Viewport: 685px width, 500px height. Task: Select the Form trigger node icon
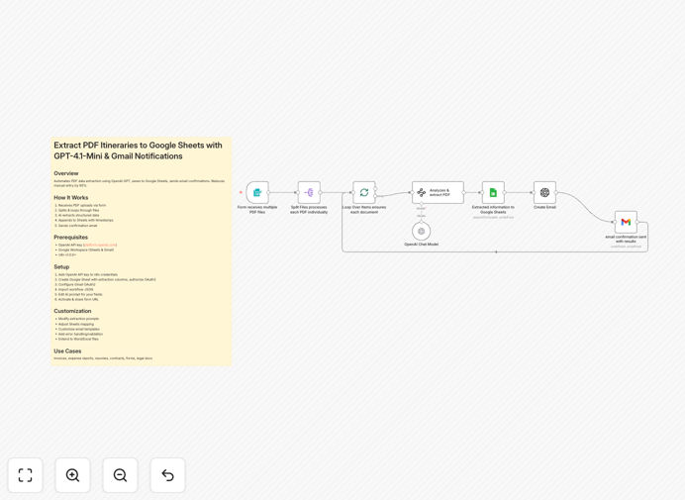coord(257,192)
